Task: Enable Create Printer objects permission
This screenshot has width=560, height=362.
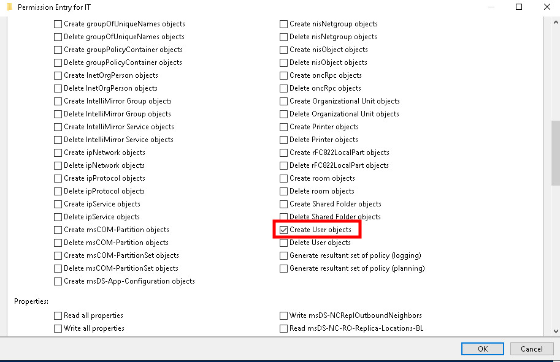Action: point(283,127)
